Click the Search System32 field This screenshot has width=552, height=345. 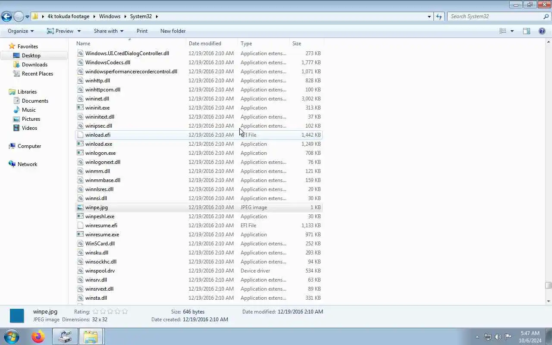pyautogui.click(x=495, y=16)
